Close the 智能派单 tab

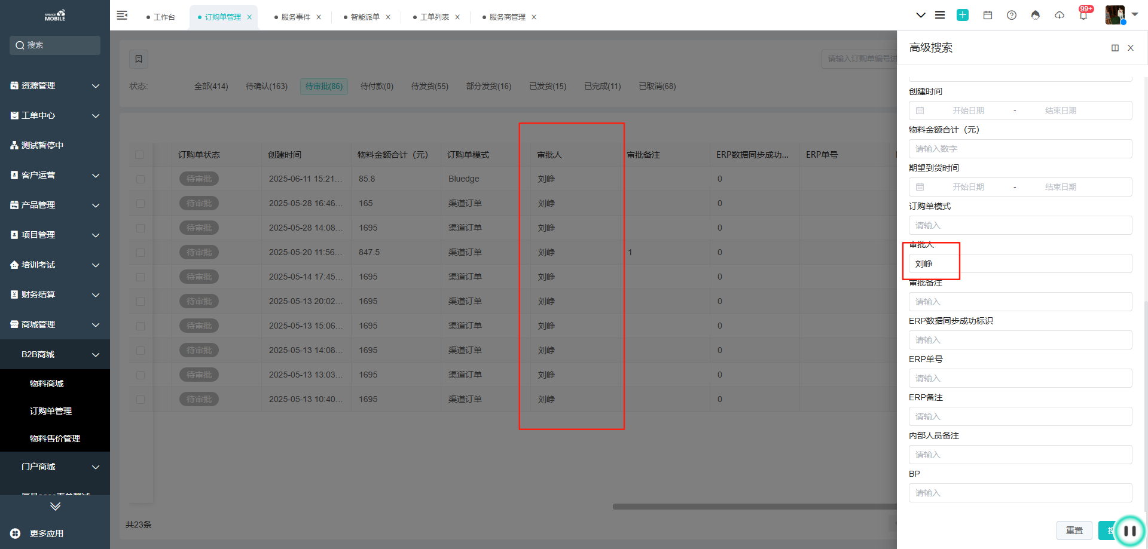point(388,17)
